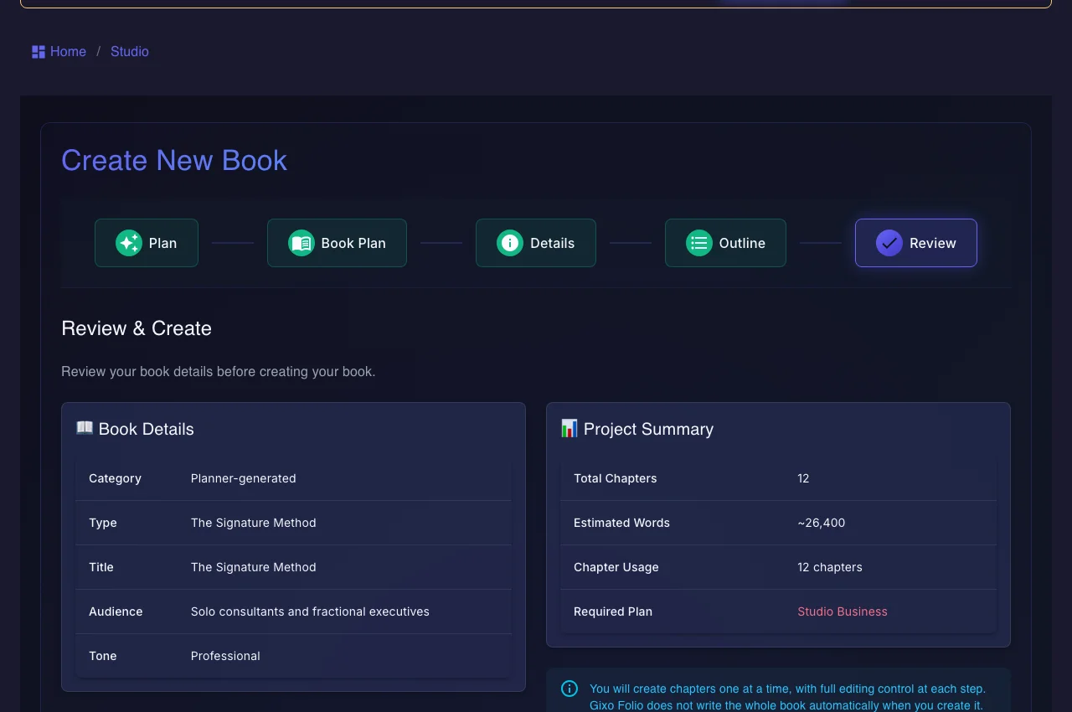Click the Total Chapters value 12

[x=803, y=478]
